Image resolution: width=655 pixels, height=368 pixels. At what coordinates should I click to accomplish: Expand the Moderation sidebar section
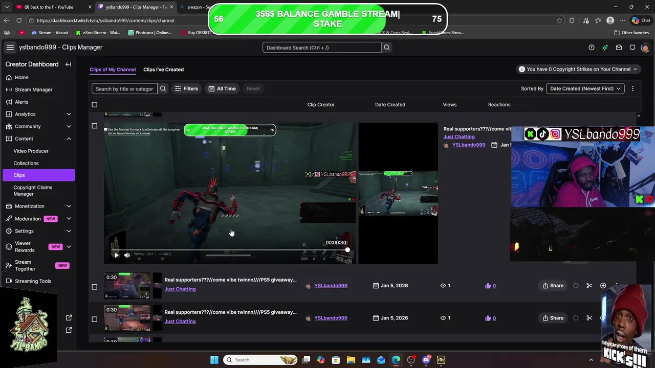click(x=69, y=219)
